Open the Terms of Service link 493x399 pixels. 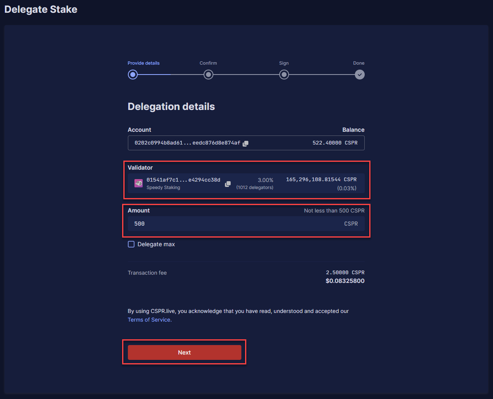[149, 320]
